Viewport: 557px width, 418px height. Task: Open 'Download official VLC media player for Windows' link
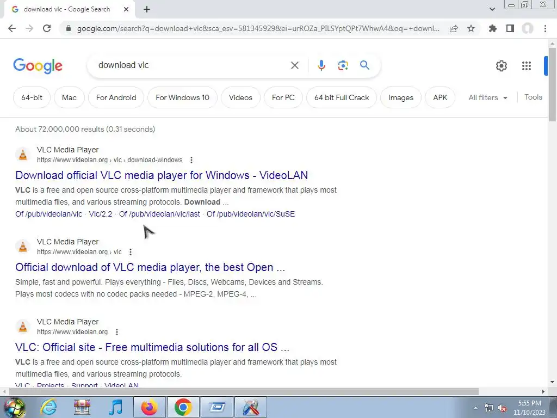(162, 175)
